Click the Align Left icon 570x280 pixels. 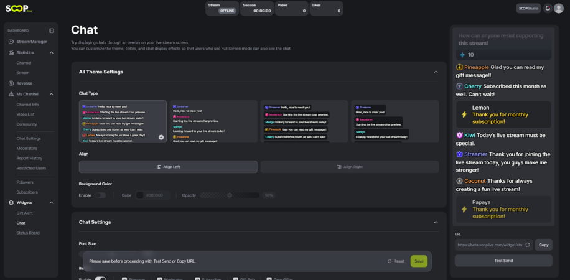159,167
